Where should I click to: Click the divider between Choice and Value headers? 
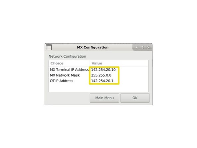[x=90, y=63]
